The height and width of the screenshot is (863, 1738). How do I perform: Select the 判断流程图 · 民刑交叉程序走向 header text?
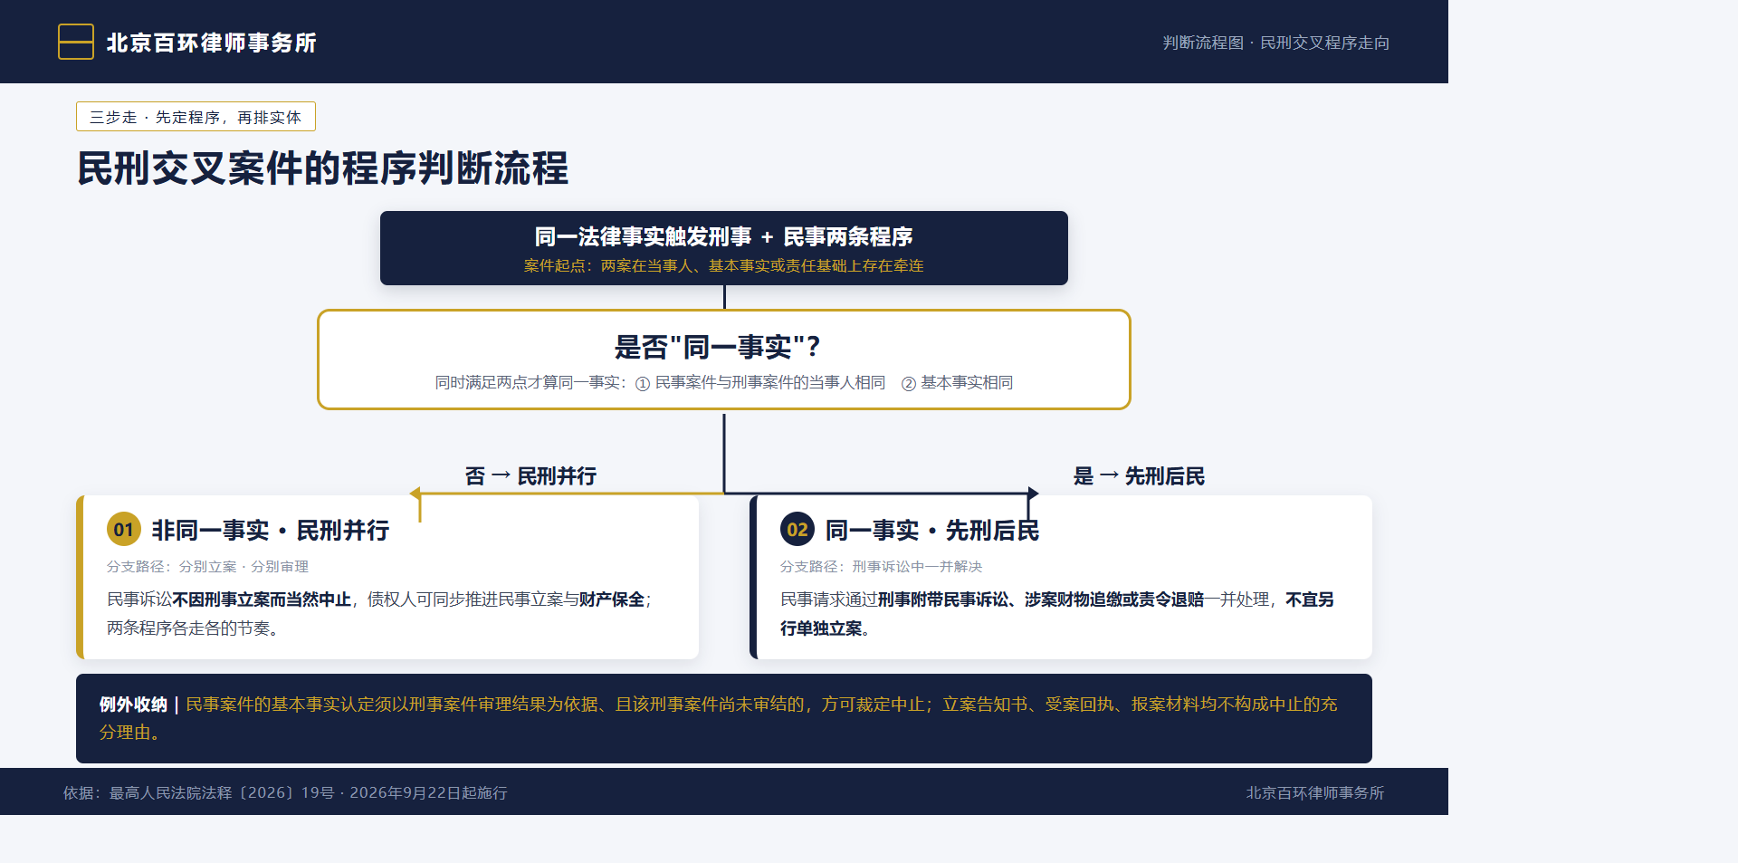pyautogui.click(x=1276, y=43)
